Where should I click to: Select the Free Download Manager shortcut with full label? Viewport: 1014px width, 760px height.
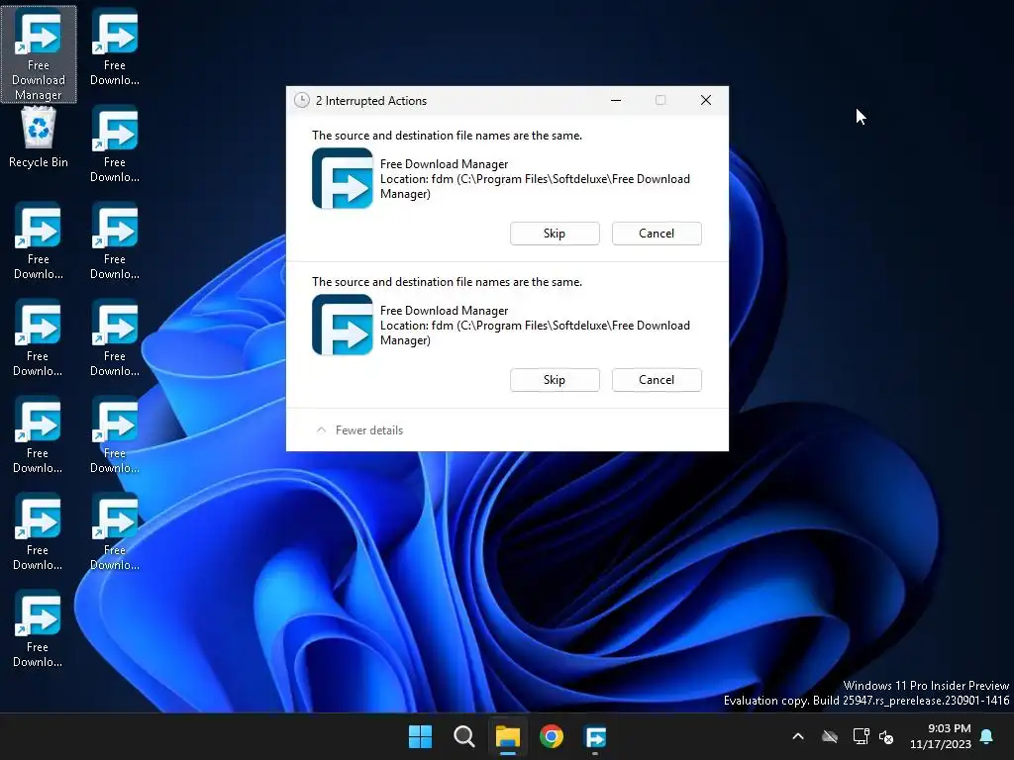[x=39, y=54]
